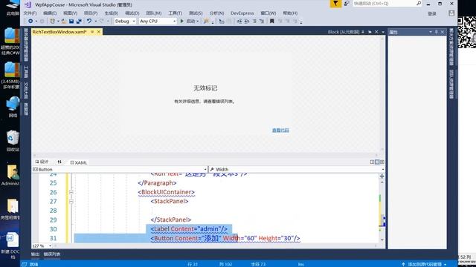The image size is (476, 267).
Task: Collapse the pane with rightmost split icon
Action: (382, 162)
